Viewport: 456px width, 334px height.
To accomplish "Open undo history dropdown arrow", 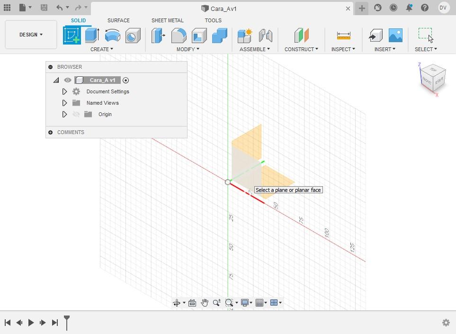I will tap(67, 7).
